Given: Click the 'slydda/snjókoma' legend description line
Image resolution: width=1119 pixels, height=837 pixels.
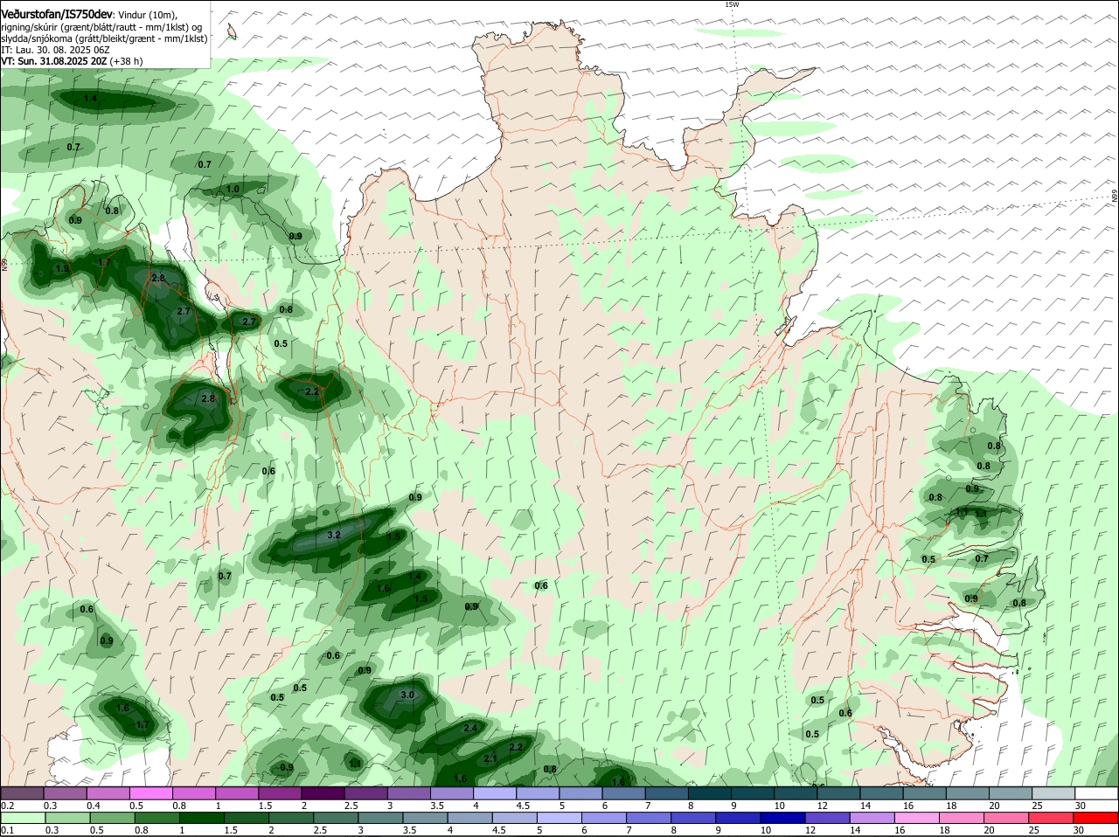Looking at the screenshot, I should tap(104, 38).
